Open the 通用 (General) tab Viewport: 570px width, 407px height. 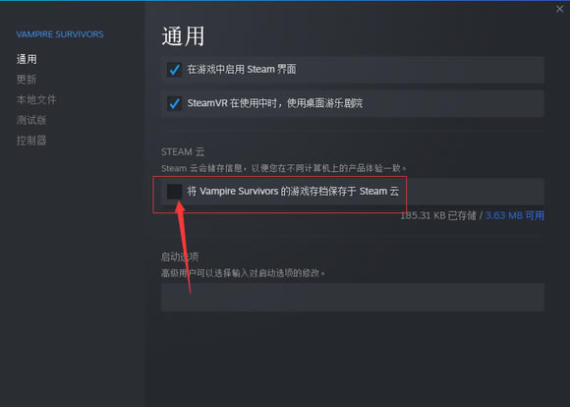tap(27, 59)
